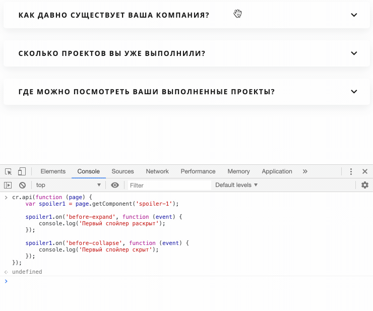Create live expression via the eye icon
373x311 pixels.
(115, 185)
